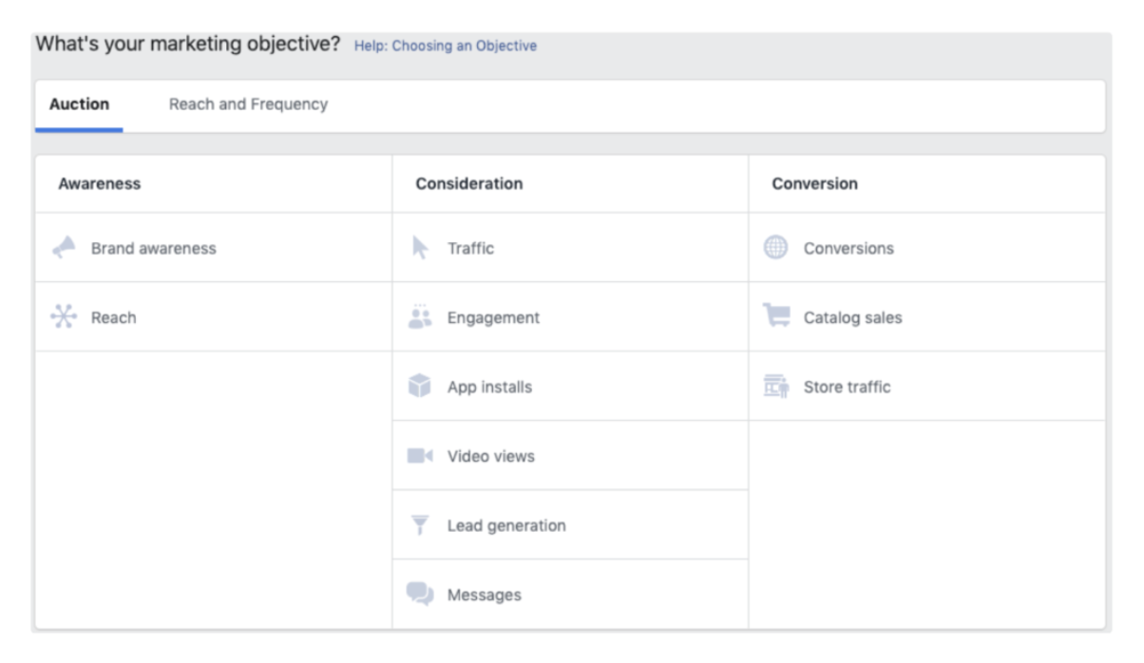This screenshot has height=663, width=1144.
Task: Click the Store traffic storefront icon
Action: [776, 387]
